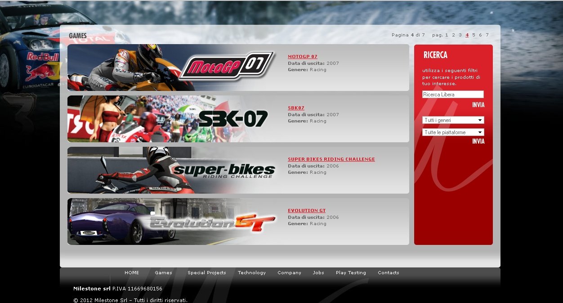Open Contacts menu item

[x=389, y=273]
